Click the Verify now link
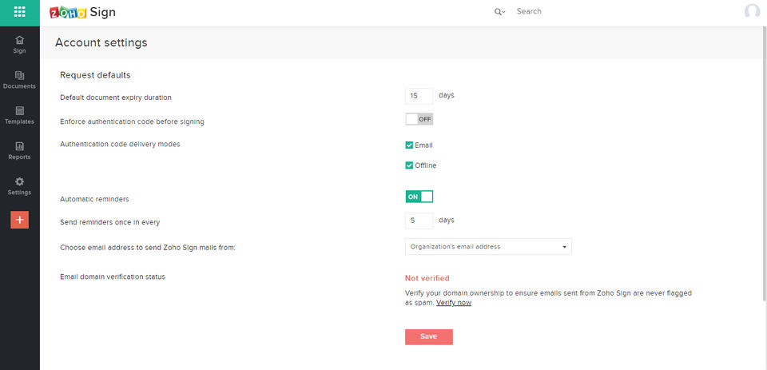The height and width of the screenshot is (370, 767). [454, 303]
